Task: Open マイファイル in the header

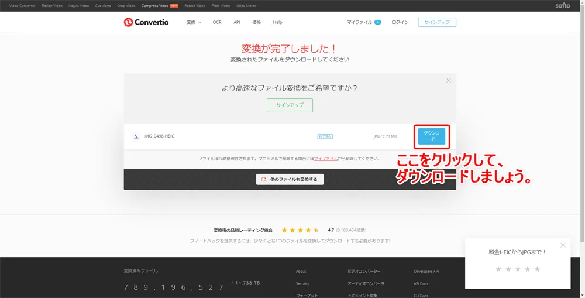Action: 364,22
